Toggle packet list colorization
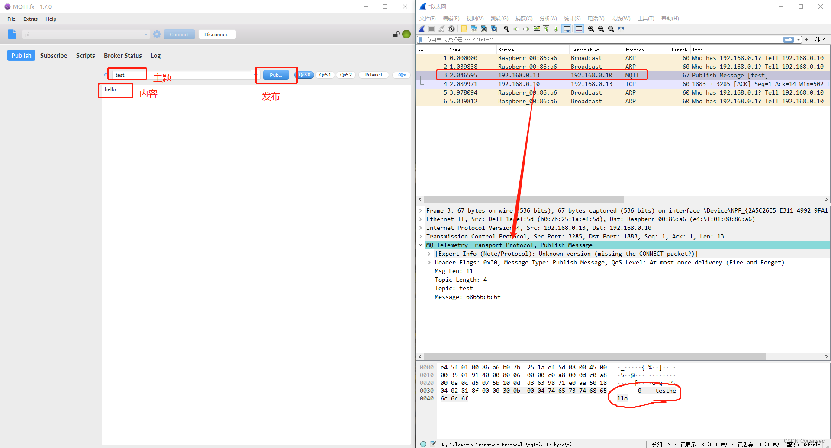The image size is (831, 448). pyautogui.click(x=579, y=29)
